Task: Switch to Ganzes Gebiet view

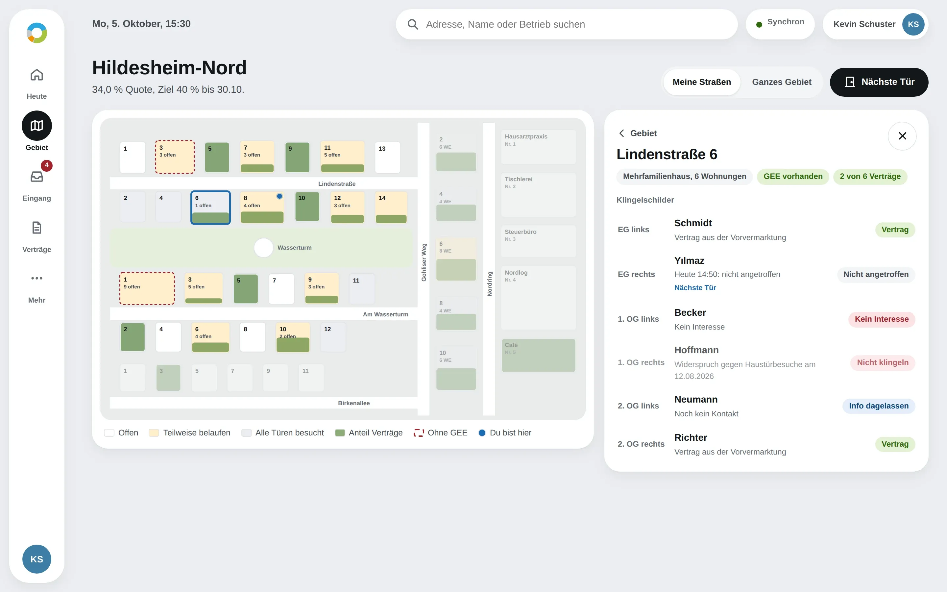Action: [782, 82]
